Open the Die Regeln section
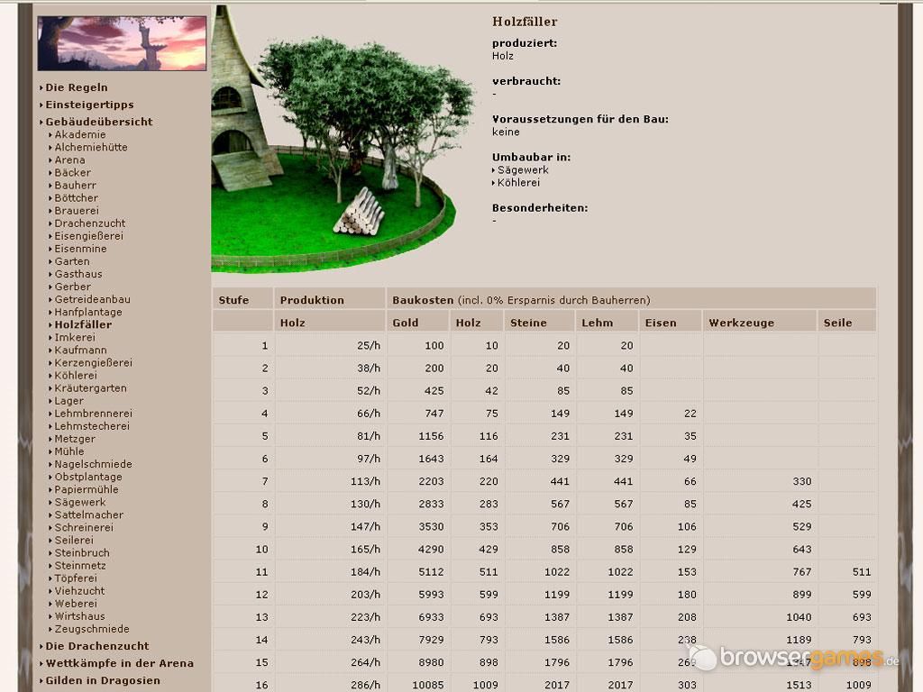The width and height of the screenshot is (923, 692). pos(77,87)
